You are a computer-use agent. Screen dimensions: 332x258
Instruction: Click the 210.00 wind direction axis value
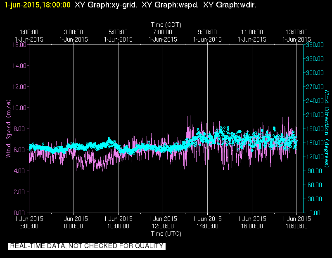(315, 115)
